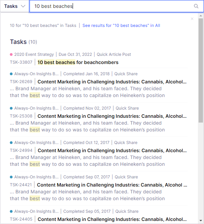Click 'Completed Sep 05, 2017' text
Viewport: 204px width, 224px height.
click(87, 211)
